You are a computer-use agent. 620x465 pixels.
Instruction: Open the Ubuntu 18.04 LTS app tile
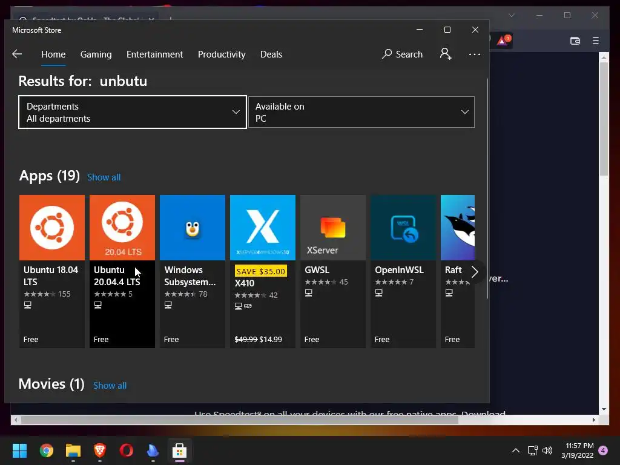point(52,271)
